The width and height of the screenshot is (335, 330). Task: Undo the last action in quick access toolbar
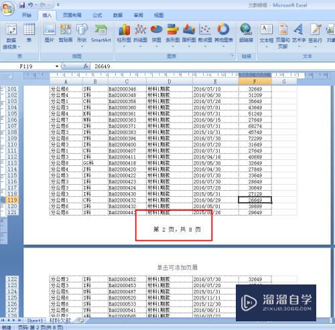pyautogui.click(x=31, y=5)
